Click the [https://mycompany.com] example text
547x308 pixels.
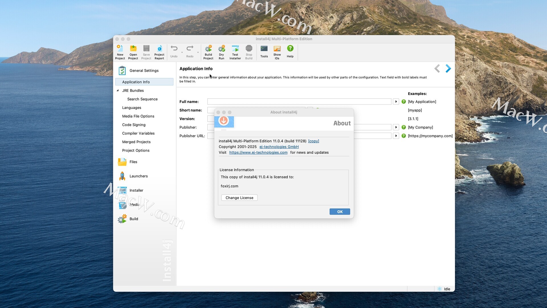click(430, 136)
